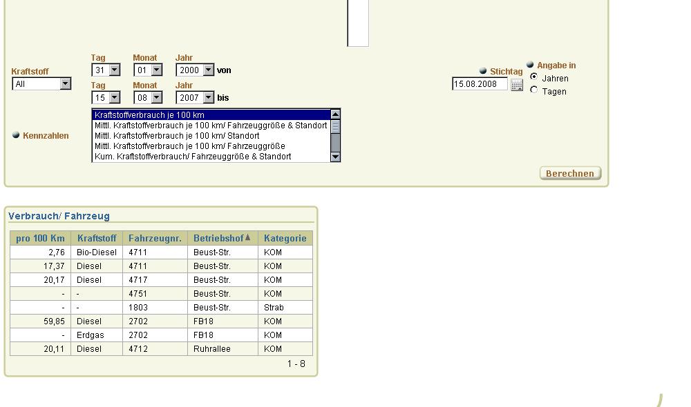
Task: Click the Kennzahlen list scrollbar thumb
Action: point(335,127)
